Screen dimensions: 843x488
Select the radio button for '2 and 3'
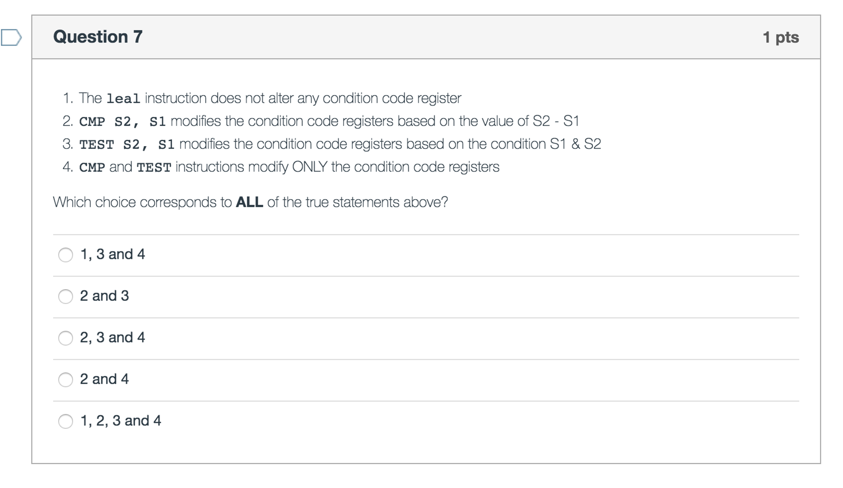click(66, 297)
